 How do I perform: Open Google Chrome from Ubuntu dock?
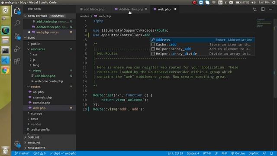(x=6, y=70)
